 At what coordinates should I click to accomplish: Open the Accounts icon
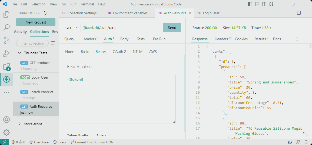(6, 120)
